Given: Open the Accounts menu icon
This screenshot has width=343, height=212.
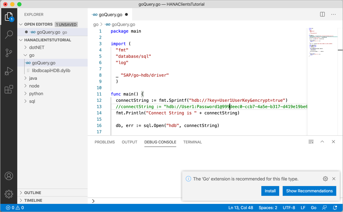Looking at the screenshot, I should (x=9, y=176).
